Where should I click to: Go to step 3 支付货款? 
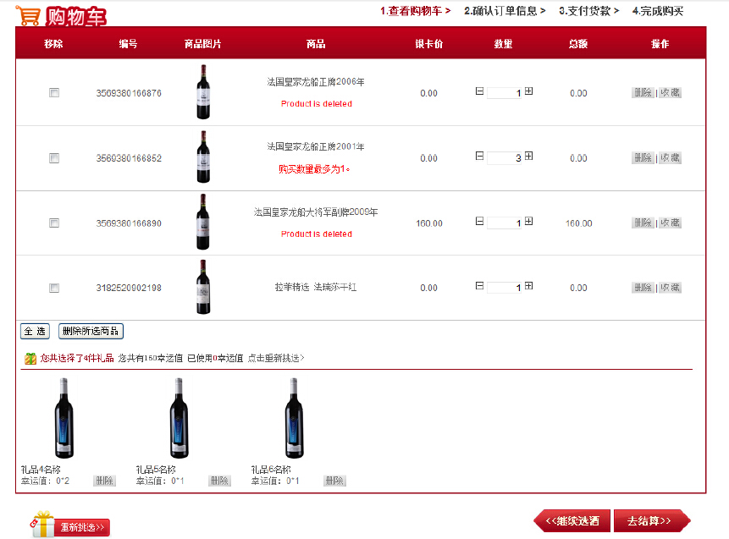(x=588, y=11)
